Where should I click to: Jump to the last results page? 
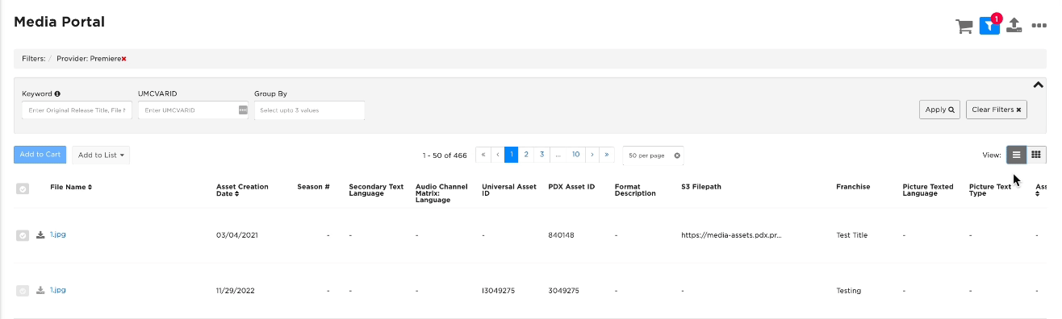(607, 155)
